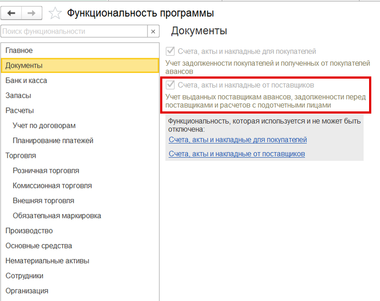Open 'Расчеты' in the left list
This screenshot has height=301, width=380.
coord(20,111)
